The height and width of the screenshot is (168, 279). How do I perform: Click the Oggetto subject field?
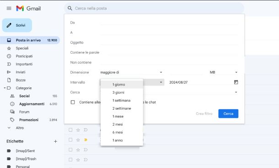click(x=169, y=42)
